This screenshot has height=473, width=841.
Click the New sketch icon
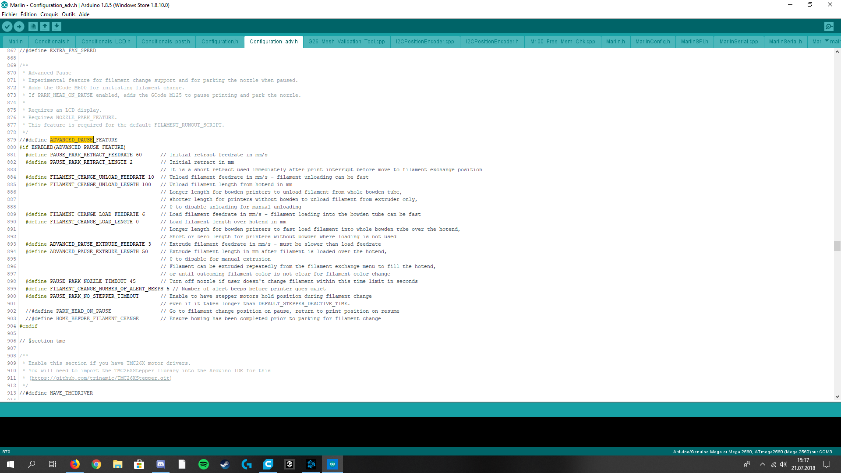click(33, 27)
